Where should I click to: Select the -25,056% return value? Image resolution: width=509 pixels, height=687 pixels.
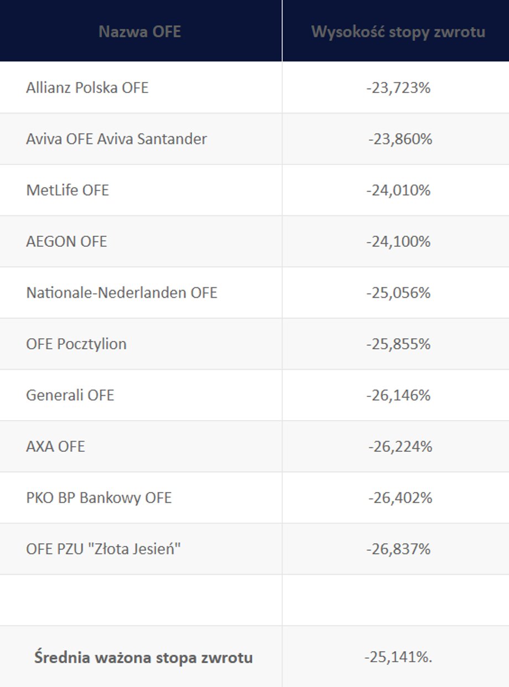point(398,292)
